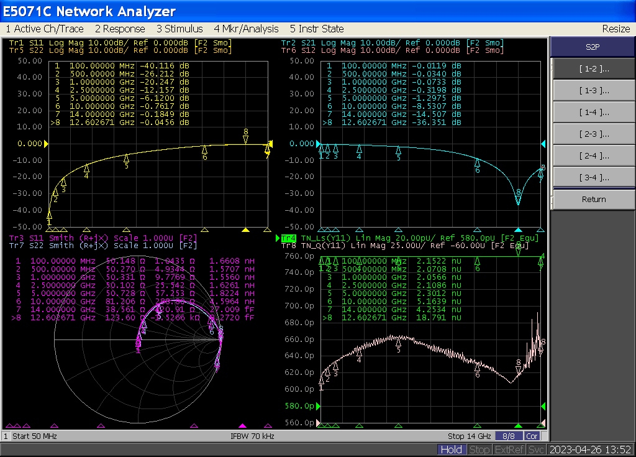Image resolution: width=636 pixels, height=457 pixels.
Task: Click the IFBW 70 kHz label
Action: 252,436
